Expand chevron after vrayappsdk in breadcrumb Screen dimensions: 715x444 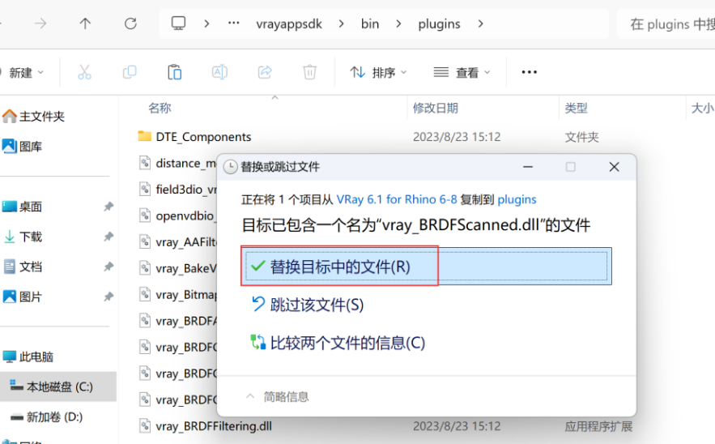coord(341,23)
